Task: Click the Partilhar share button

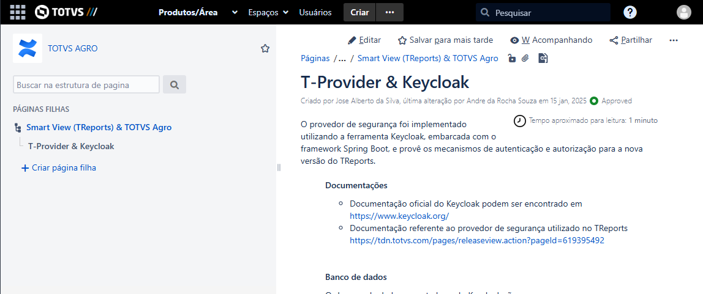Action: (x=631, y=40)
